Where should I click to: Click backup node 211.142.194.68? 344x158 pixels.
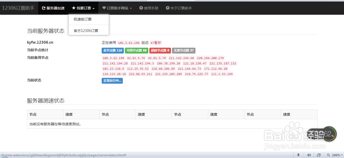181,58
